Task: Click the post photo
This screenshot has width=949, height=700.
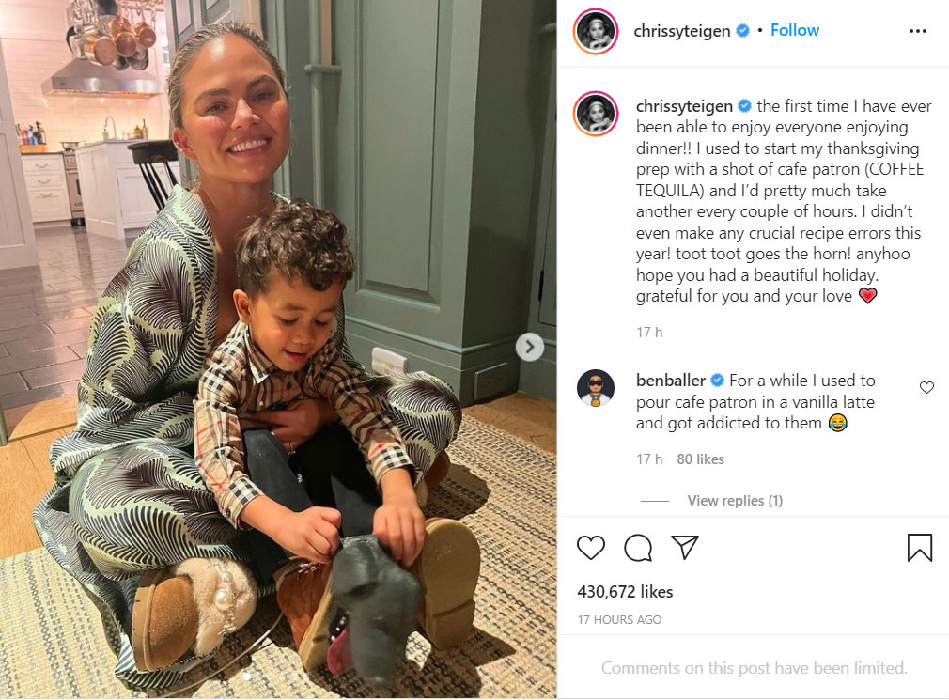Action: pos(278,350)
